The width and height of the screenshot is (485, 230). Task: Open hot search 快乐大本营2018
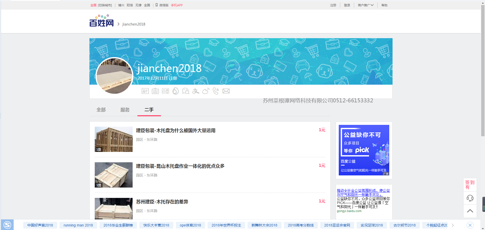[x=156, y=225]
